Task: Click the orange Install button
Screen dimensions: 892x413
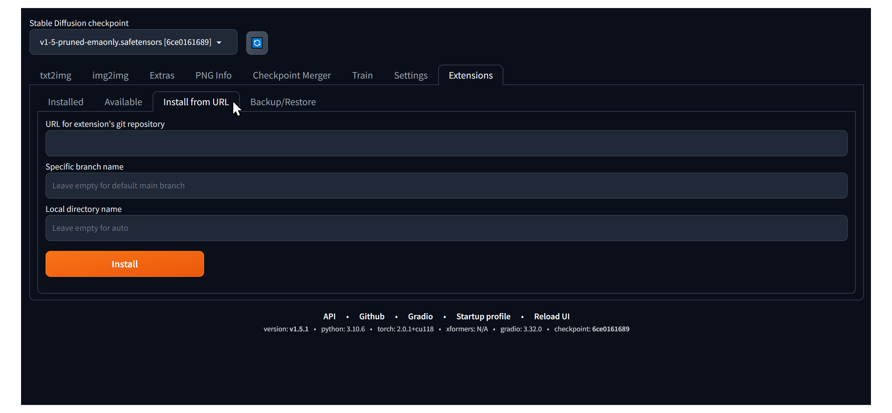Action: pos(125,264)
